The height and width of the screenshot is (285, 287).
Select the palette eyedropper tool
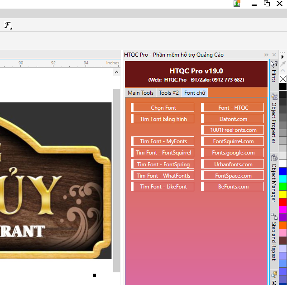pyautogui.click(x=283, y=64)
